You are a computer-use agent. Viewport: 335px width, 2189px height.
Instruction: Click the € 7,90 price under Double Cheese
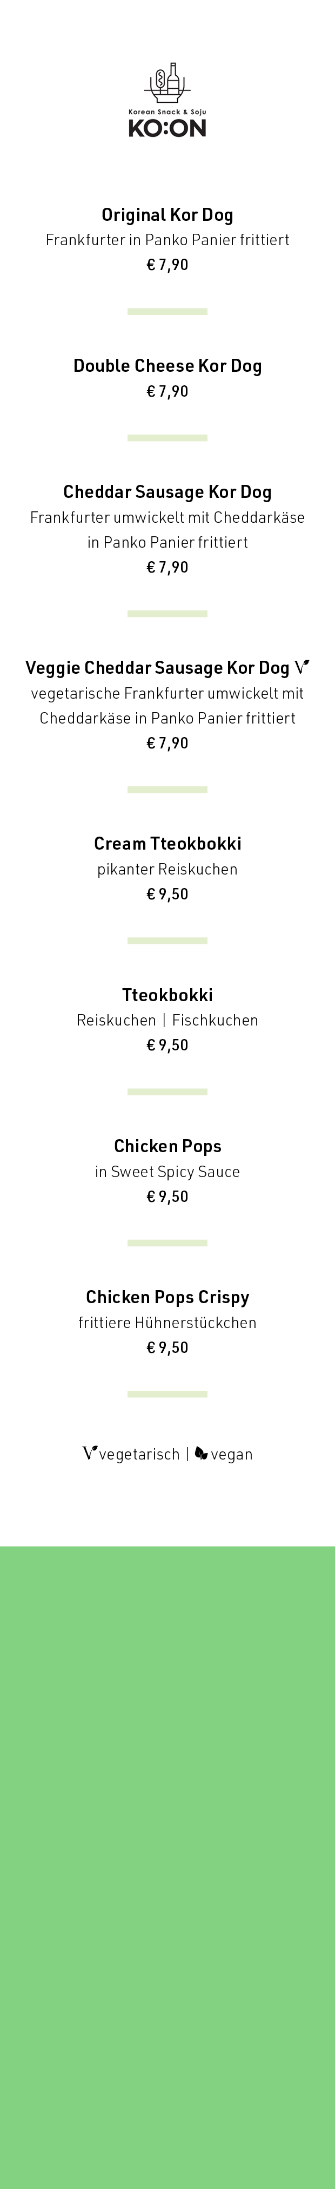167,392
